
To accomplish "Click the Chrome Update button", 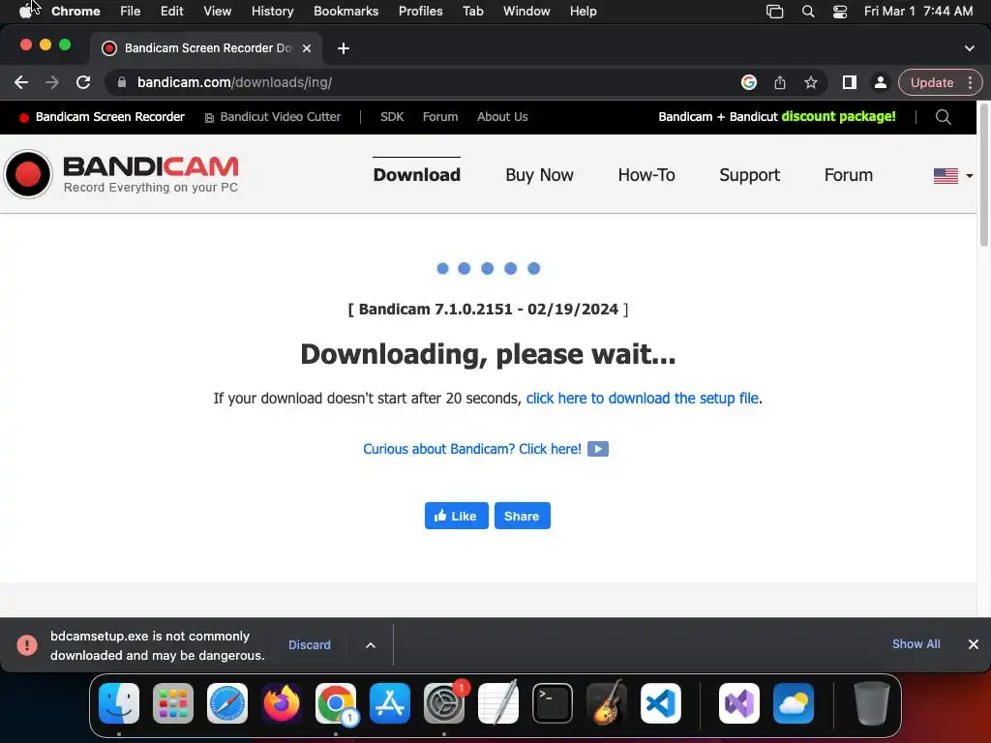I will (932, 82).
